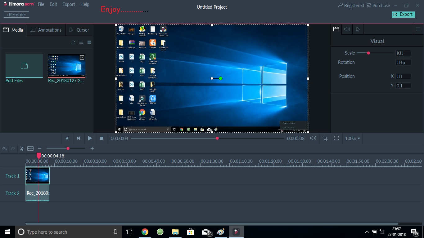Viewport: 424px width, 238px height.
Task: Open the Audio properties tab icon
Action: tap(347, 29)
